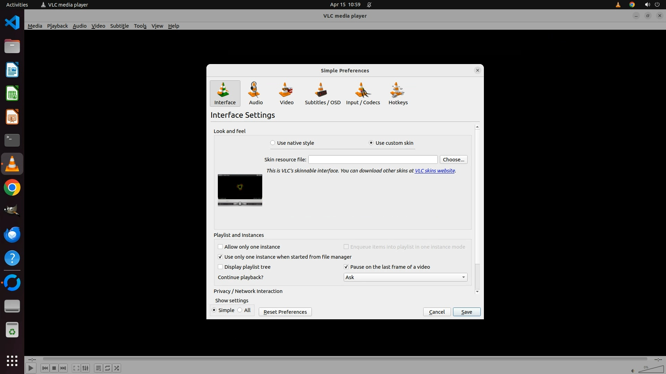
Task: Open the Tools menu
Action: [x=140, y=26]
